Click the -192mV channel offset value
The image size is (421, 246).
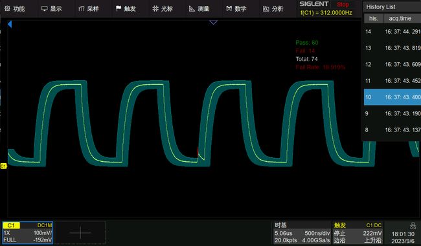click(x=43, y=240)
